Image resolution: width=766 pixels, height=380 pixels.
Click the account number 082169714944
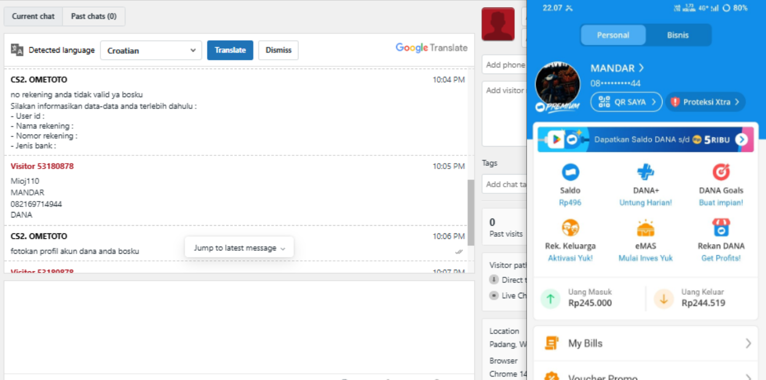36,204
